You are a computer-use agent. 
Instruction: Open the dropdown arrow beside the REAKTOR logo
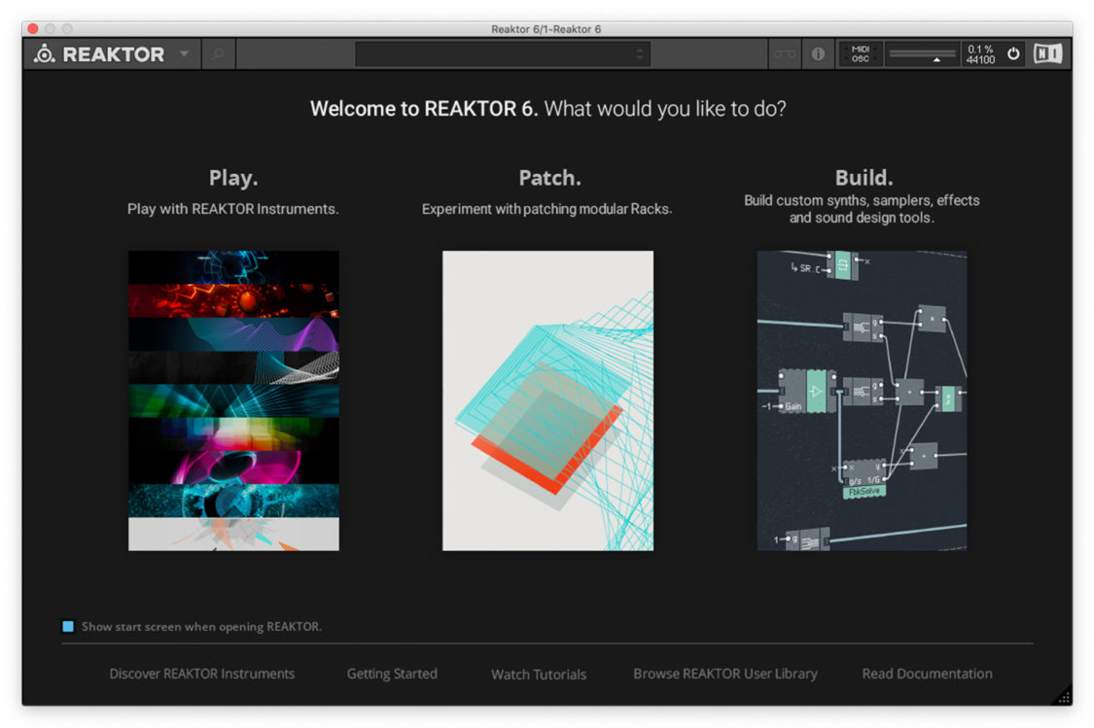click(x=184, y=55)
